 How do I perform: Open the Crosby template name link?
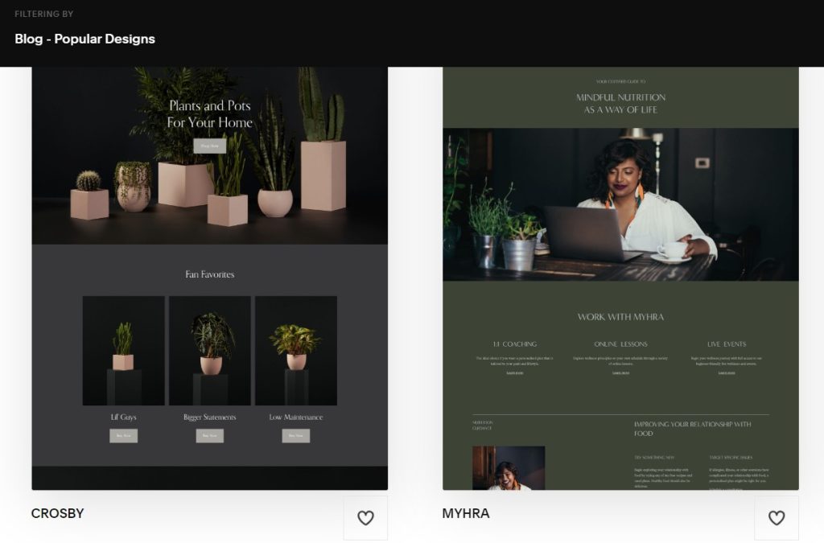[58, 513]
